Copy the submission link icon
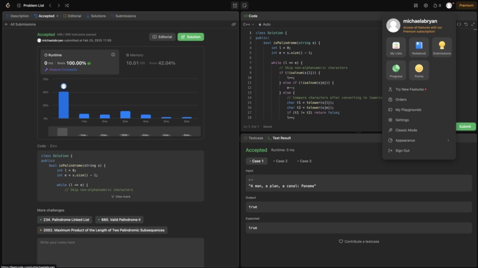 234,24
